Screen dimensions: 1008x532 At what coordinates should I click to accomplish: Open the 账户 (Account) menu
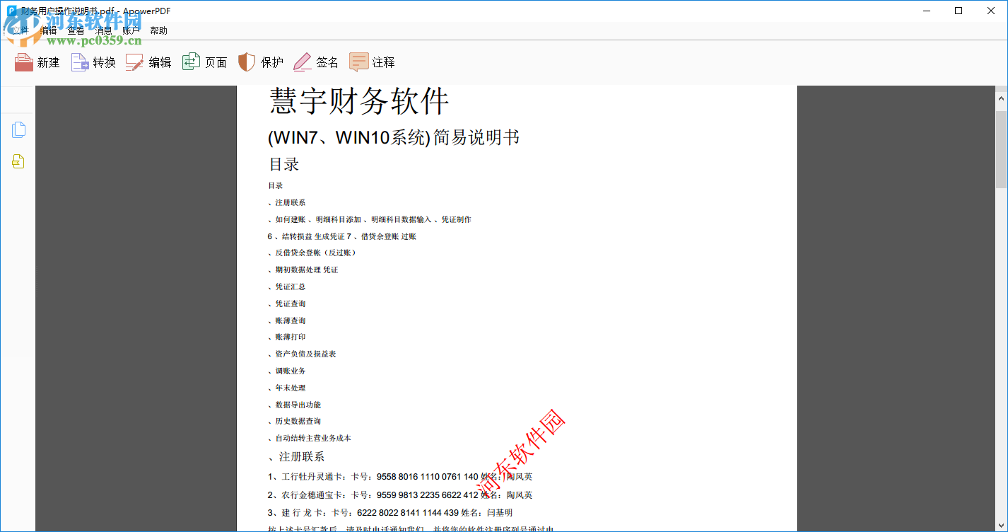[x=131, y=30]
